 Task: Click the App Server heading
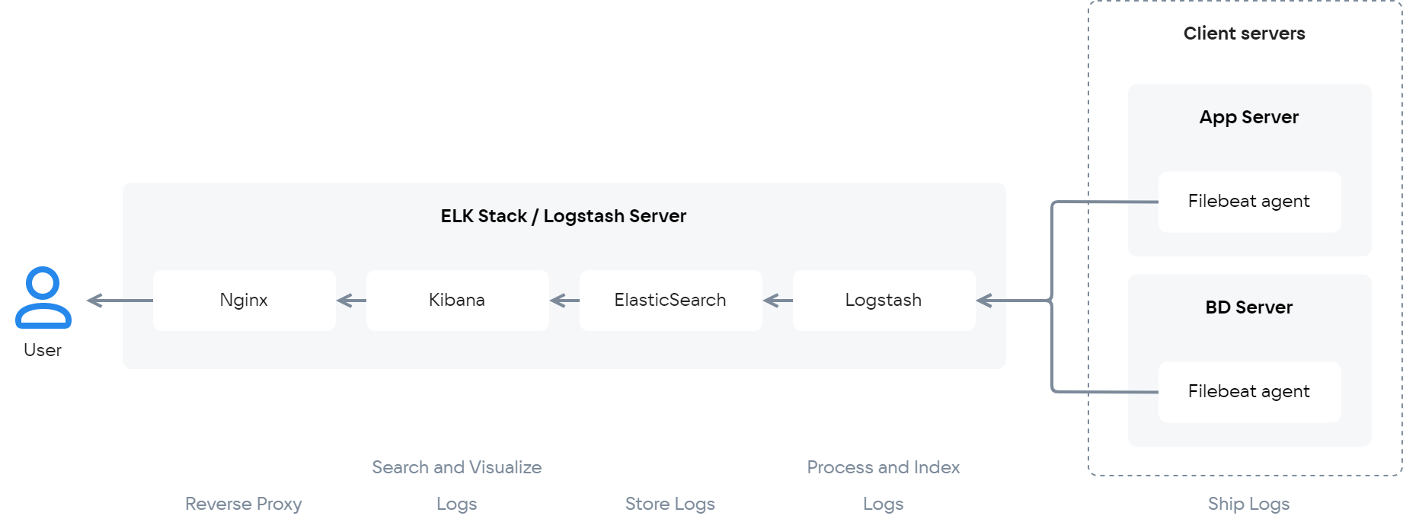coord(1249,117)
